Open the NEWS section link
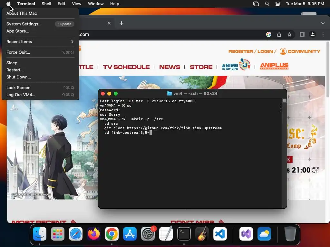 pyautogui.click(x=170, y=67)
